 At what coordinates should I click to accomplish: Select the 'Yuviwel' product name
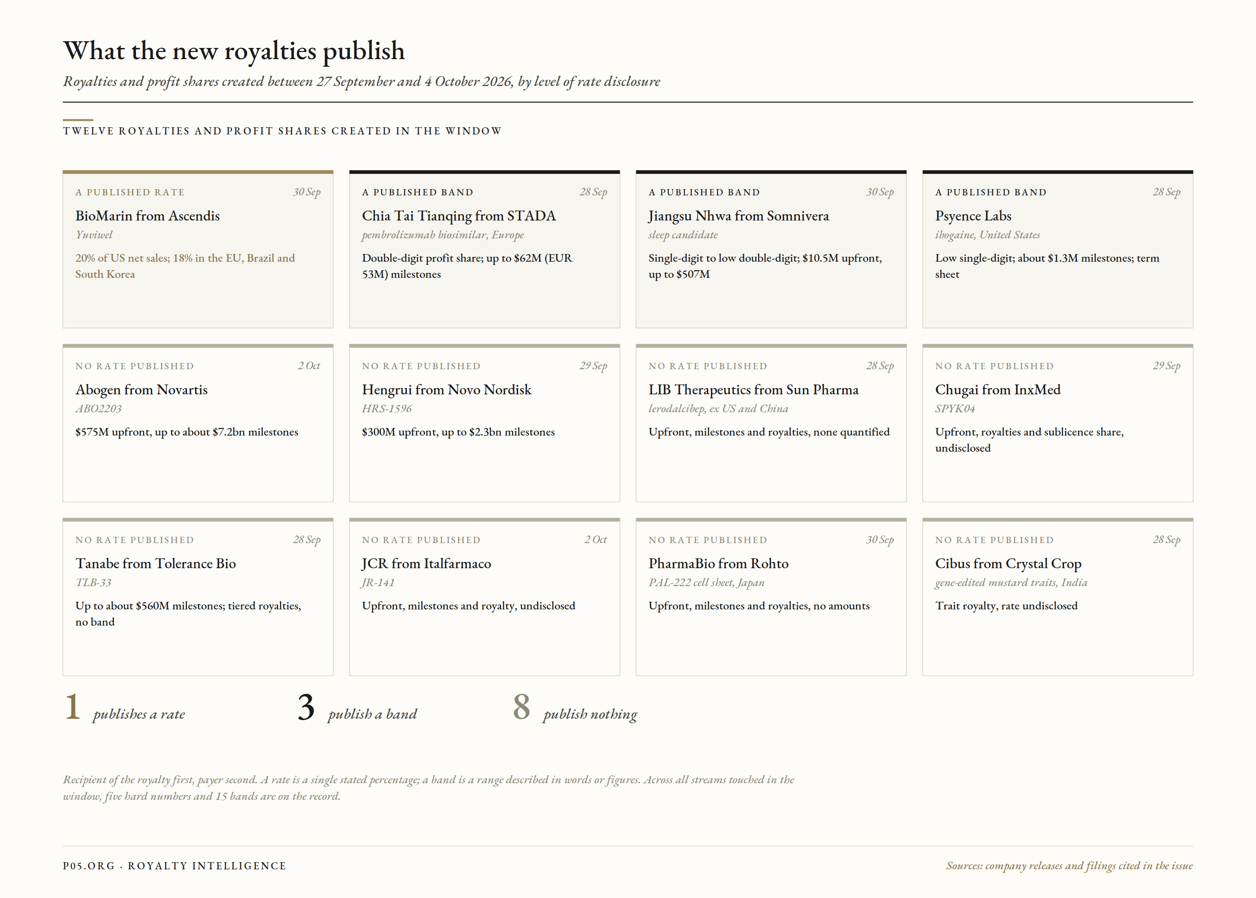click(94, 234)
